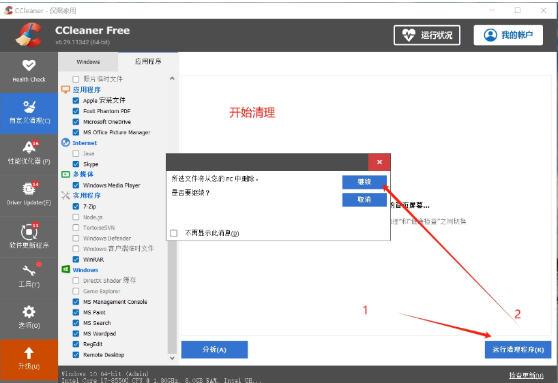Select Custom Clean broom icon
Viewport: 558px width, 383px height.
coord(29,107)
